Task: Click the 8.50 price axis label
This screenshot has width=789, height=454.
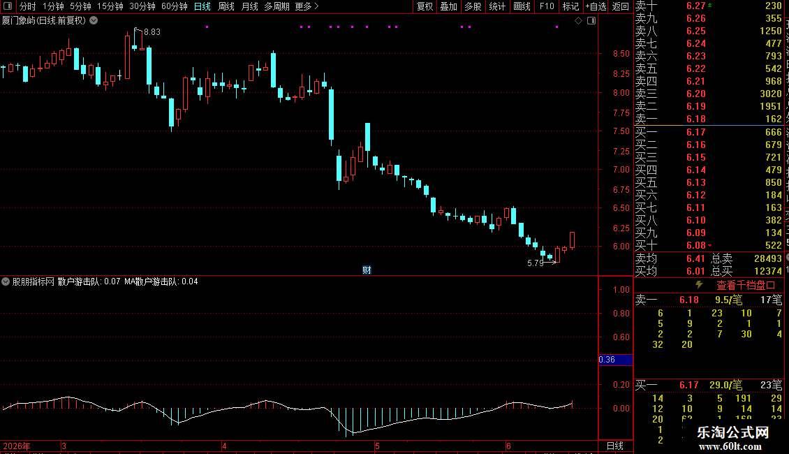Action: pyautogui.click(x=621, y=53)
